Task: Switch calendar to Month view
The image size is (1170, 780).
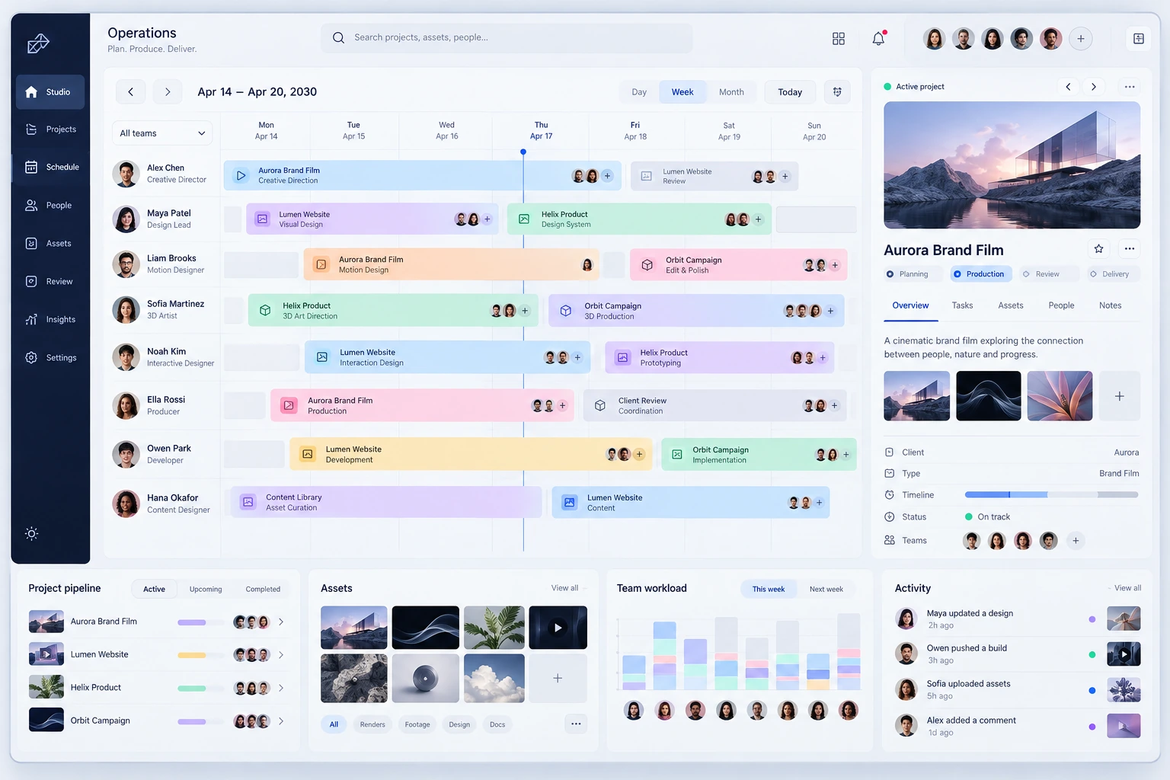Action: (x=731, y=92)
